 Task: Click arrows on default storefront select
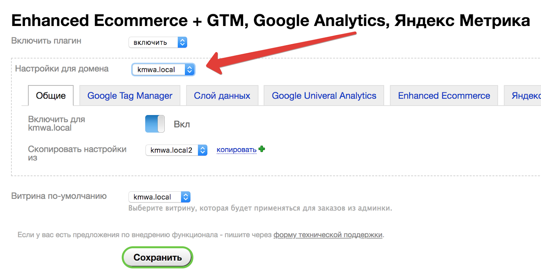click(186, 197)
